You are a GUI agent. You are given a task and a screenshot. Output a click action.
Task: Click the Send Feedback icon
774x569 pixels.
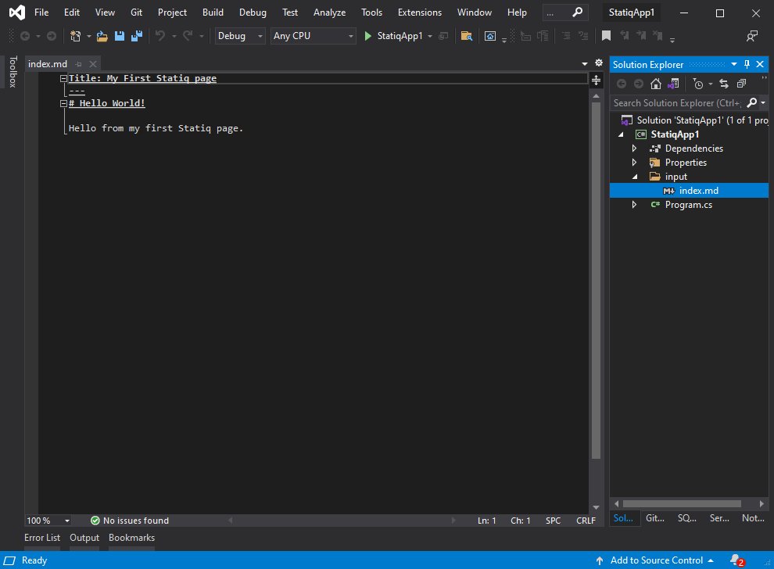click(x=751, y=36)
